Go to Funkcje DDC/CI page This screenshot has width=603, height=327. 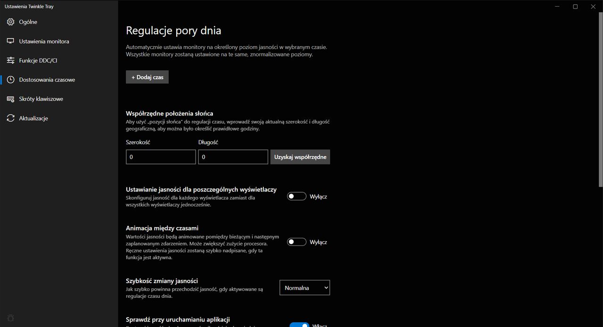click(x=59, y=60)
